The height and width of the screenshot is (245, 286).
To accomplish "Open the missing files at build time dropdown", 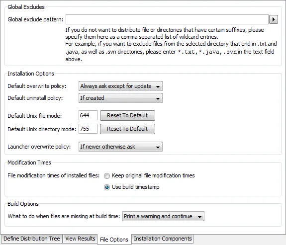I will pos(163,216).
